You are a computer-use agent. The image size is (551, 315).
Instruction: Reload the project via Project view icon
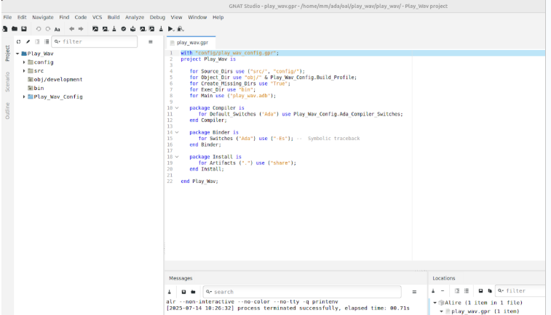coord(19,41)
